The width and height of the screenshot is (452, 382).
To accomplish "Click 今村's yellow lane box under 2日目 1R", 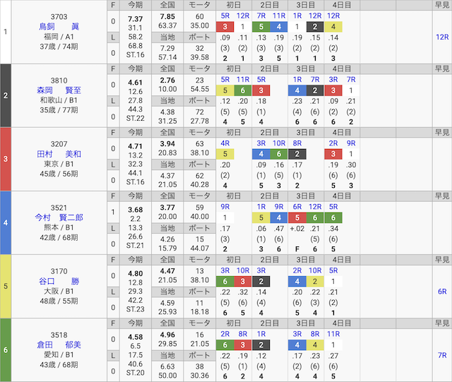I will (261, 218).
